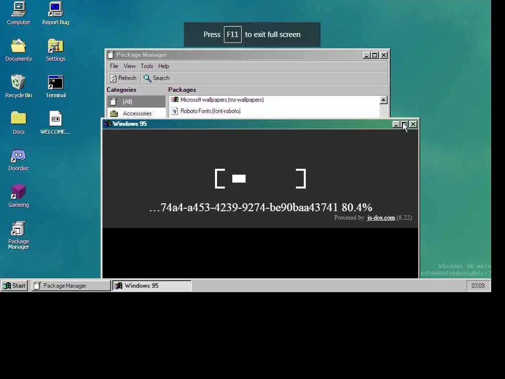
Task: Open the Docs folder icon
Action: point(18,123)
